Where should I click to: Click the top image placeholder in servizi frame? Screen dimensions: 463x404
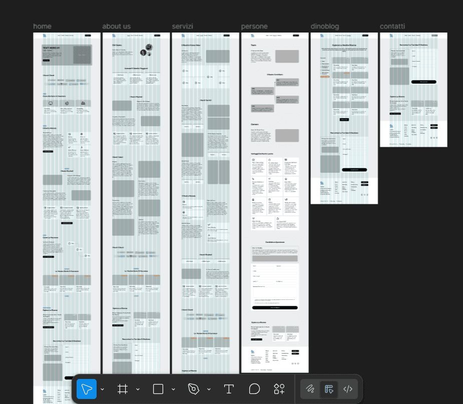(218, 56)
